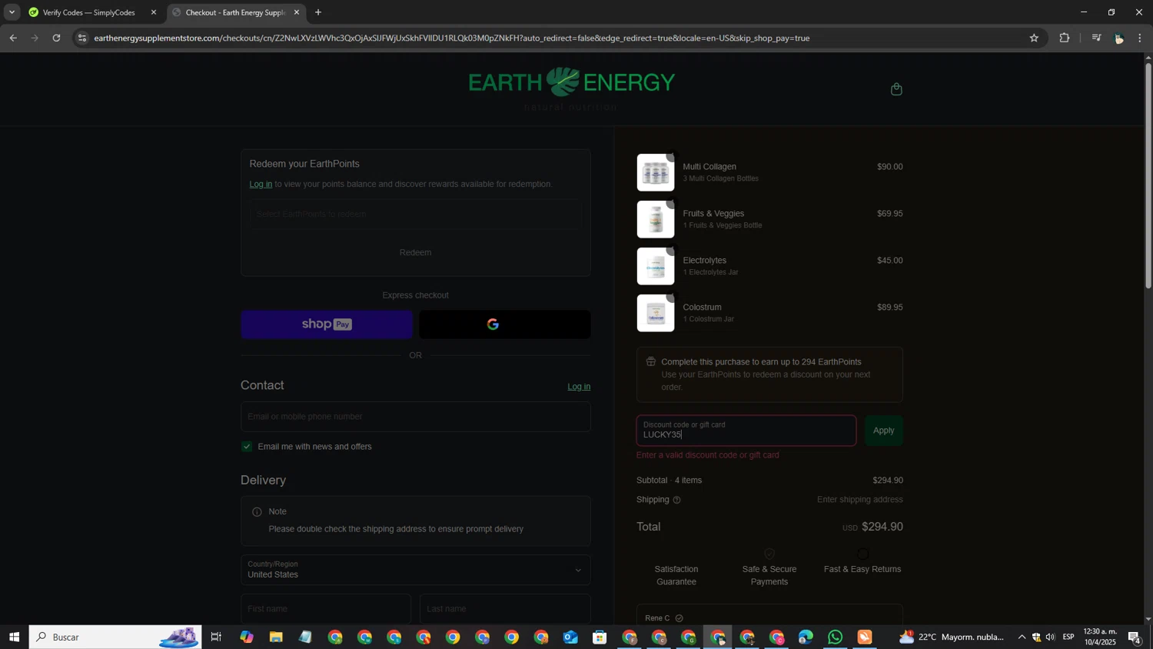Click the browser address bar URL
The height and width of the screenshot is (649, 1153).
tap(452, 38)
